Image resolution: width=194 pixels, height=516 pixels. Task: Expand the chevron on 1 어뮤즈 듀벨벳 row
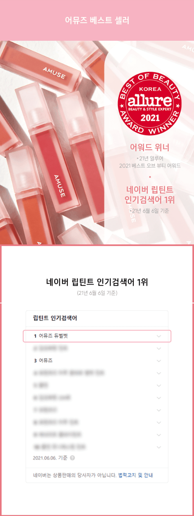click(x=159, y=336)
